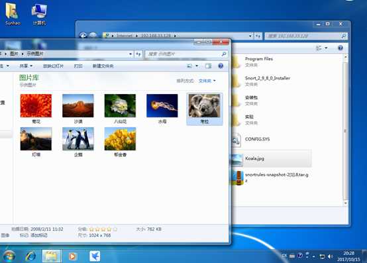Viewport: 367px width, 263px height.
Task: Select the snortrules-snapshot tar.gz archive
Action: (272, 178)
